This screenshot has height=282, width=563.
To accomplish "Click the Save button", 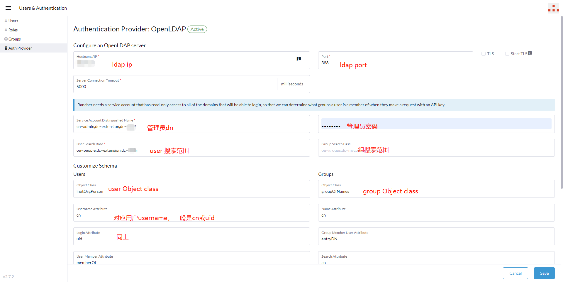I will [x=544, y=273].
